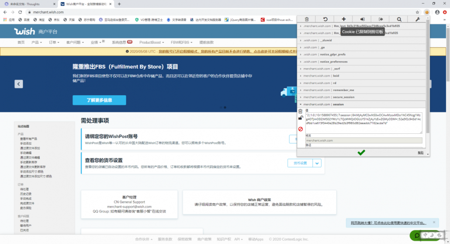The width and height of the screenshot is (450, 244).
Task: Open the dropdown arrow beside 货币设置
Action: 317,163
